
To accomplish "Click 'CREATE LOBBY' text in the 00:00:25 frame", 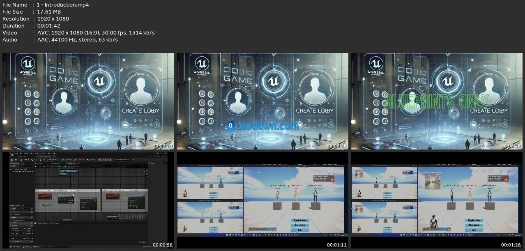I will [x=315, y=111].
